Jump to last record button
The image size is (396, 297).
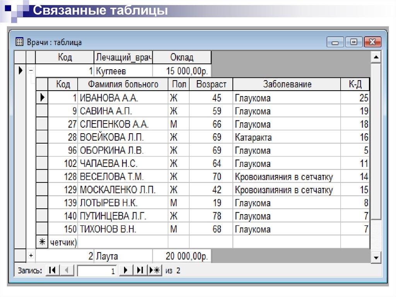tap(140, 271)
